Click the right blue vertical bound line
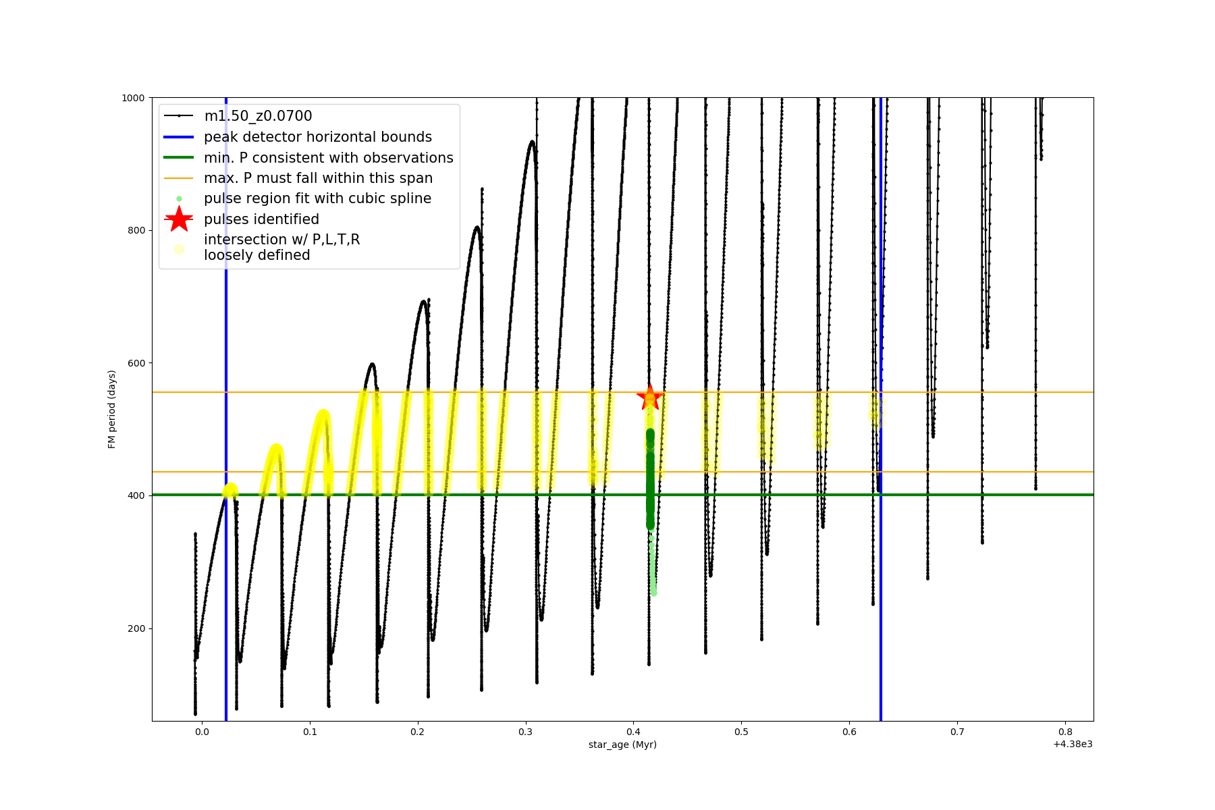The height and width of the screenshot is (810, 1215). (881, 607)
